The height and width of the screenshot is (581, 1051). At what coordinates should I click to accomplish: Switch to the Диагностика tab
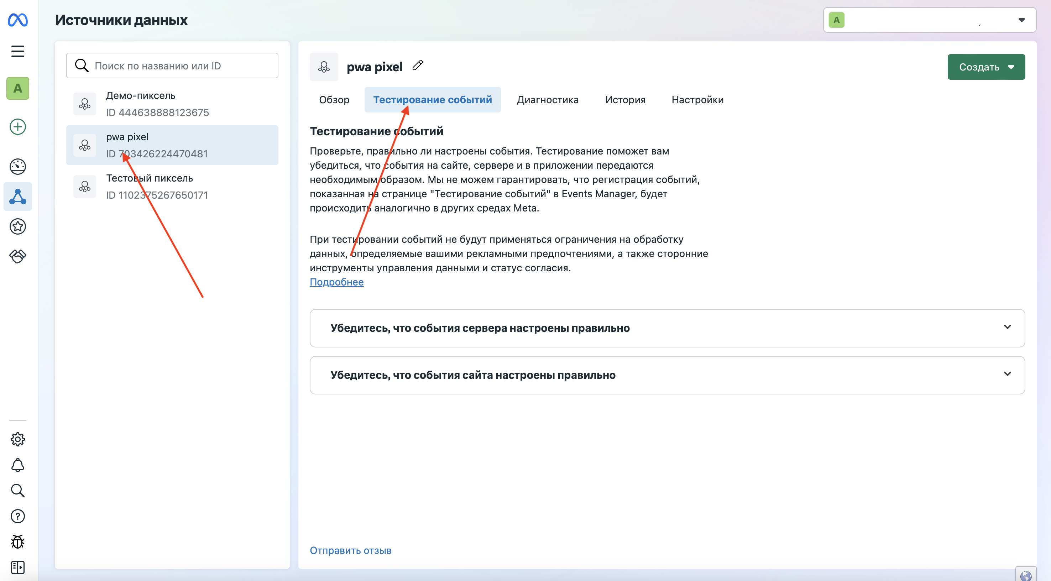547,100
